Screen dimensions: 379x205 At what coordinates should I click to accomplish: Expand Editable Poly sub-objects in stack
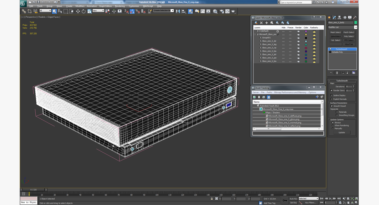[330, 52]
